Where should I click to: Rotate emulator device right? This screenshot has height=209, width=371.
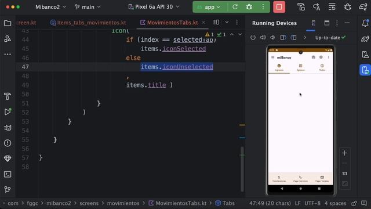click(x=294, y=37)
